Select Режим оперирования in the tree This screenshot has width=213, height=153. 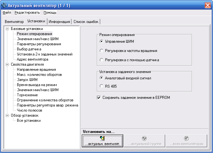34,34
